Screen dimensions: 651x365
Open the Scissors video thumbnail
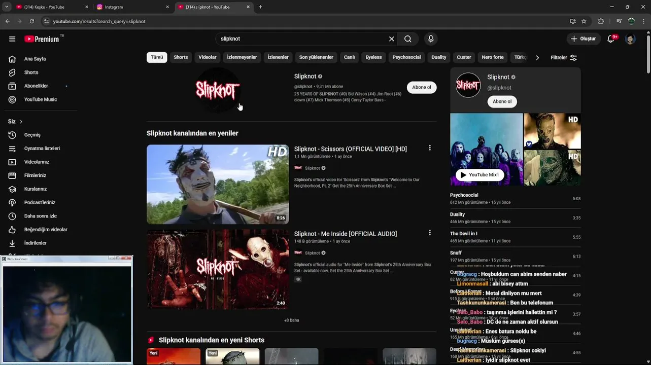pos(218,185)
